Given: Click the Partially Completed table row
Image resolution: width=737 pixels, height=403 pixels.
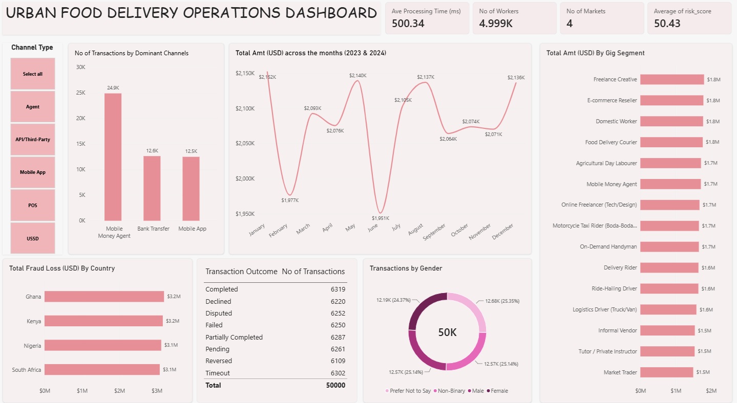Looking at the screenshot, I should tap(275, 337).
